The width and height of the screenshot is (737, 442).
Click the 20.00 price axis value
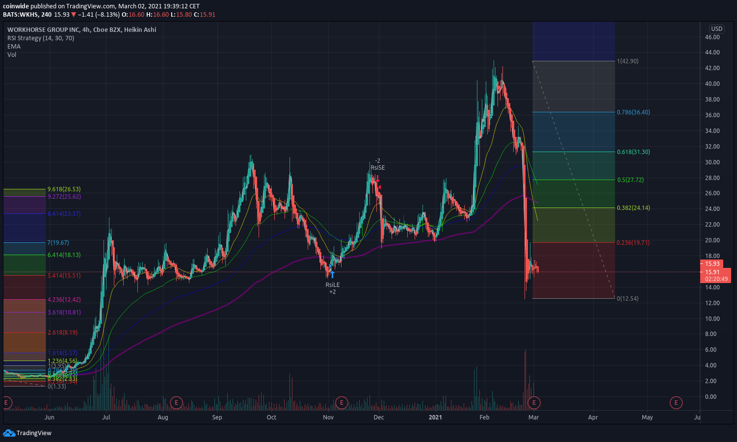click(712, 240)
